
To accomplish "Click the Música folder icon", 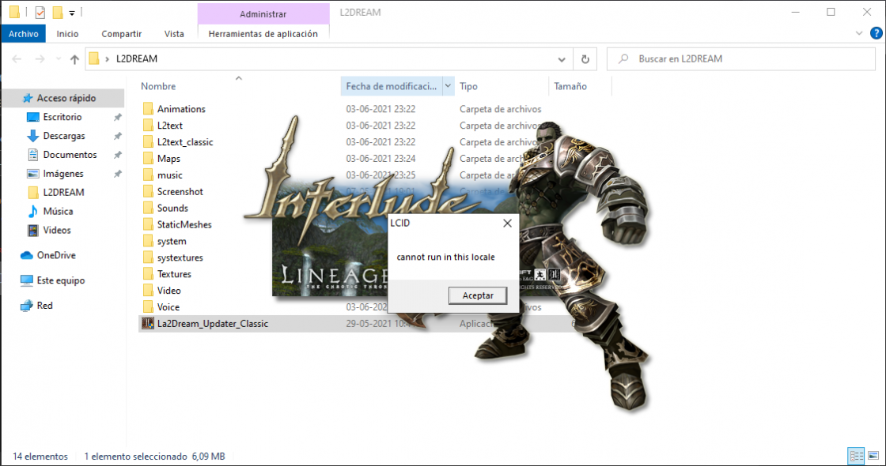I will [33, 212].
